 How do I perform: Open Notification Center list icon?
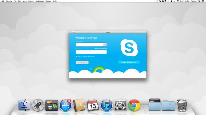coord(203,1)
